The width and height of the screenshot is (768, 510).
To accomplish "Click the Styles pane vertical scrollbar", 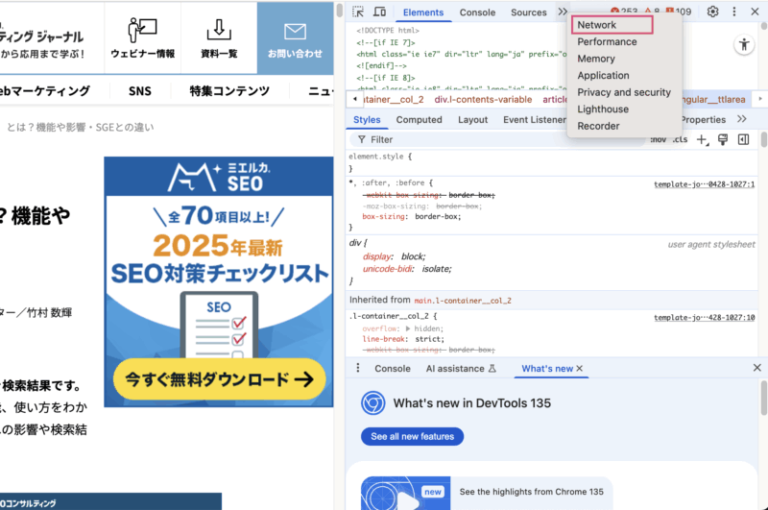I will click(763, 139).
